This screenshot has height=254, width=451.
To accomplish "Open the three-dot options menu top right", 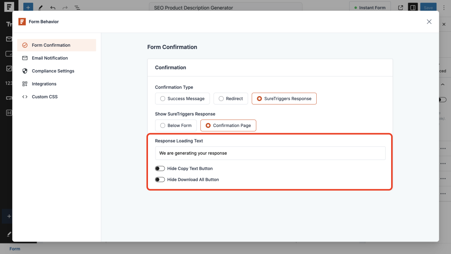I will (x=444, y=7).
